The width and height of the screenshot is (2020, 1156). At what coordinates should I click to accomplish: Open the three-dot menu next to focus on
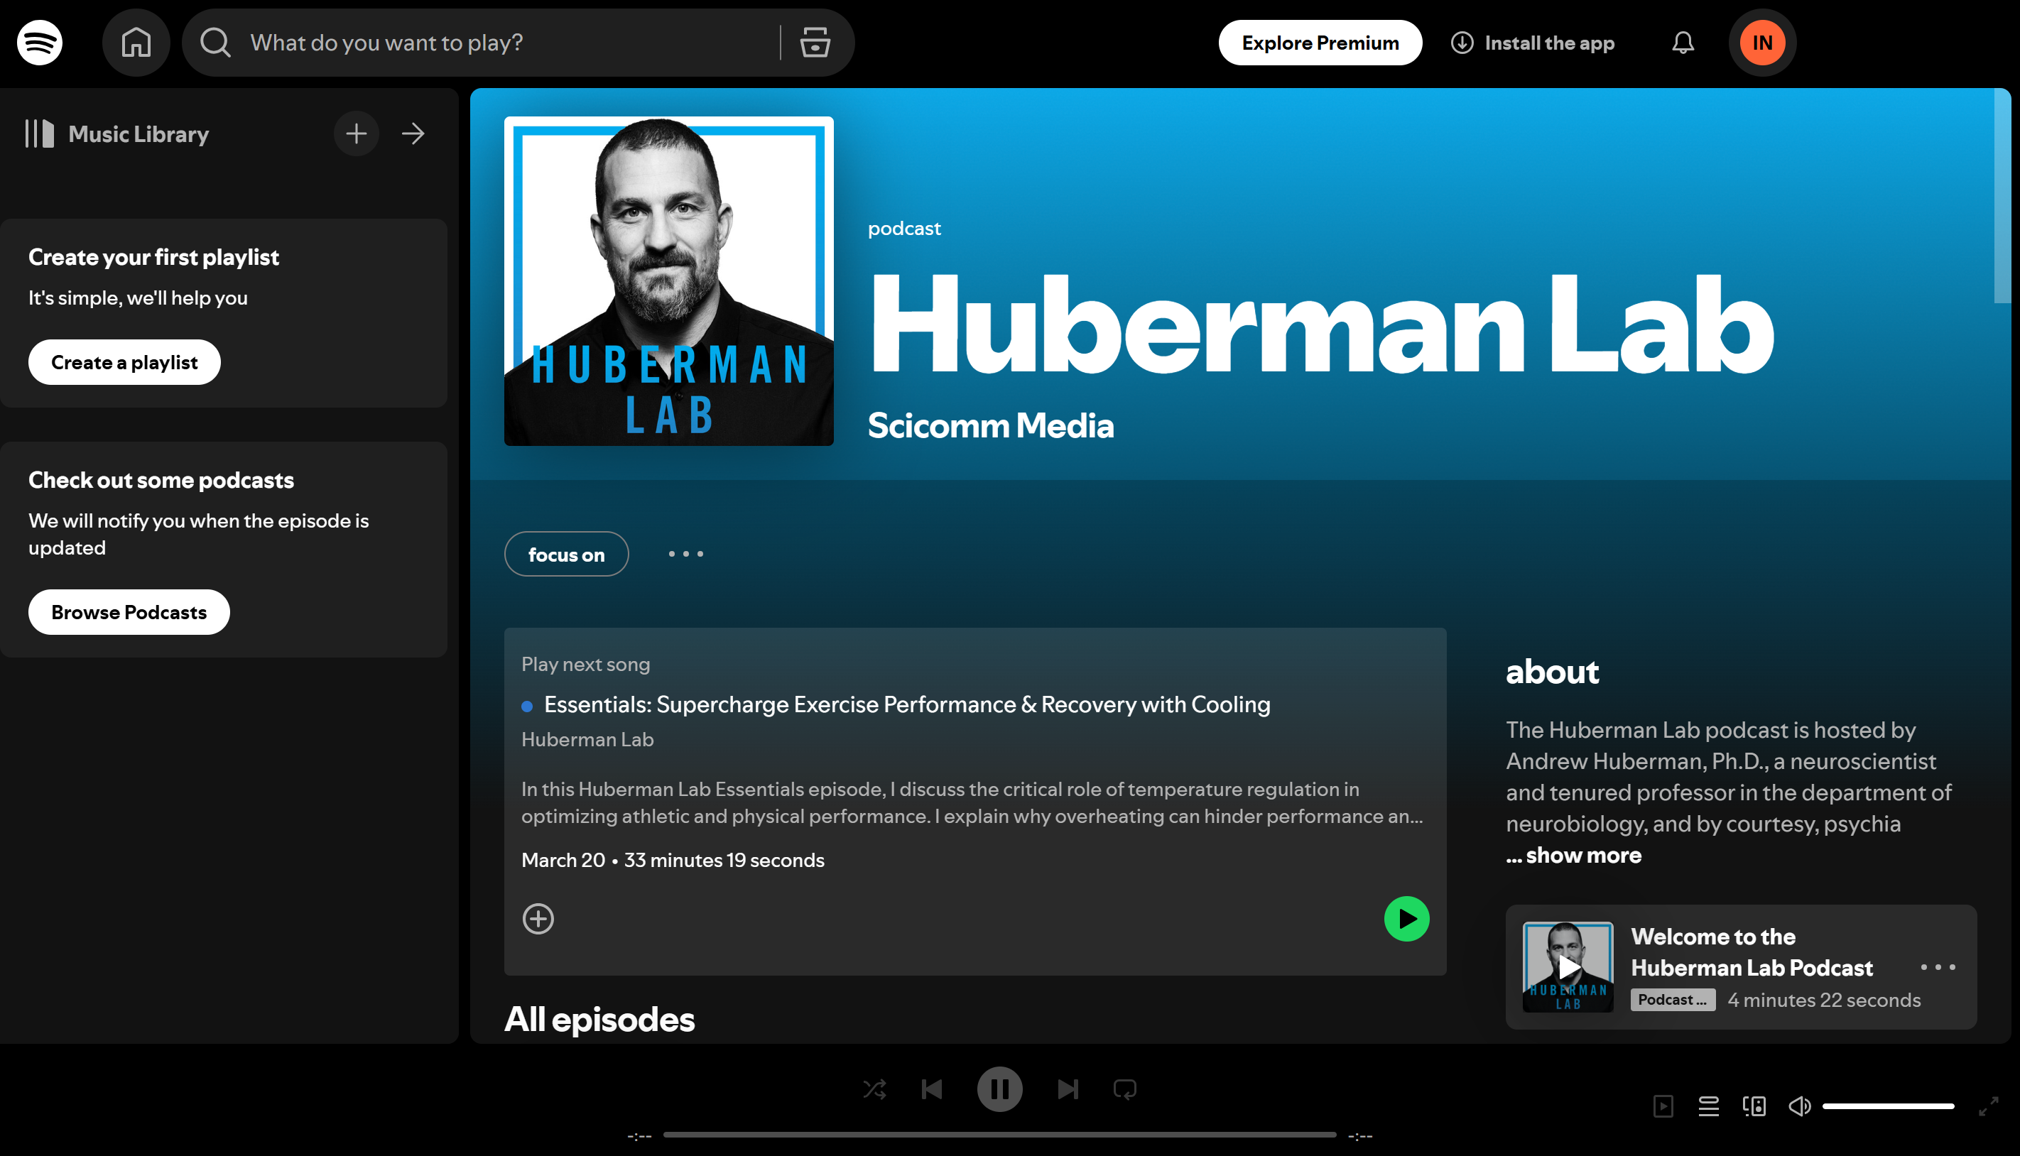pyautogui.click(x=686, y=553)
